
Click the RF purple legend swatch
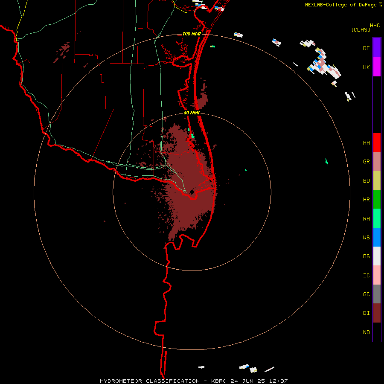377,48
